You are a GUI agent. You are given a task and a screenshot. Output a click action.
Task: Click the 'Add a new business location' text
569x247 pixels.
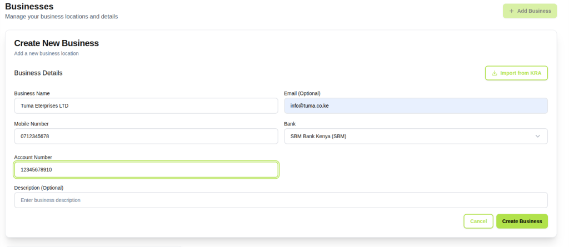pyautogui.click(x=46, y=53)
